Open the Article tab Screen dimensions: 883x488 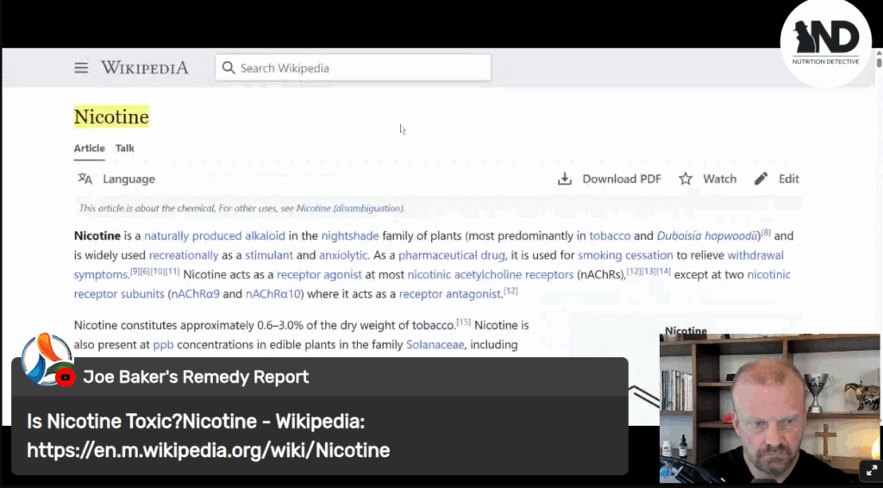(89, 148)
